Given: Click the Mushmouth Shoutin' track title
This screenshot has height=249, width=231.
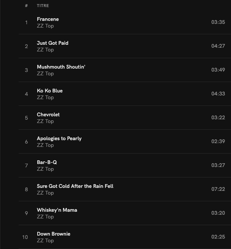Looking at the screenshot, I should (x=61, y=67).
